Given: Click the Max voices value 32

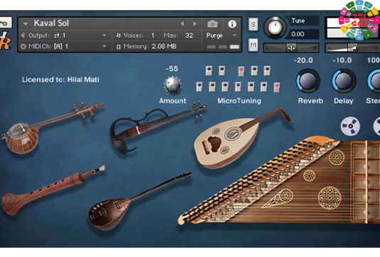Looking at the screenshot, I should click(x=189, y=35).
